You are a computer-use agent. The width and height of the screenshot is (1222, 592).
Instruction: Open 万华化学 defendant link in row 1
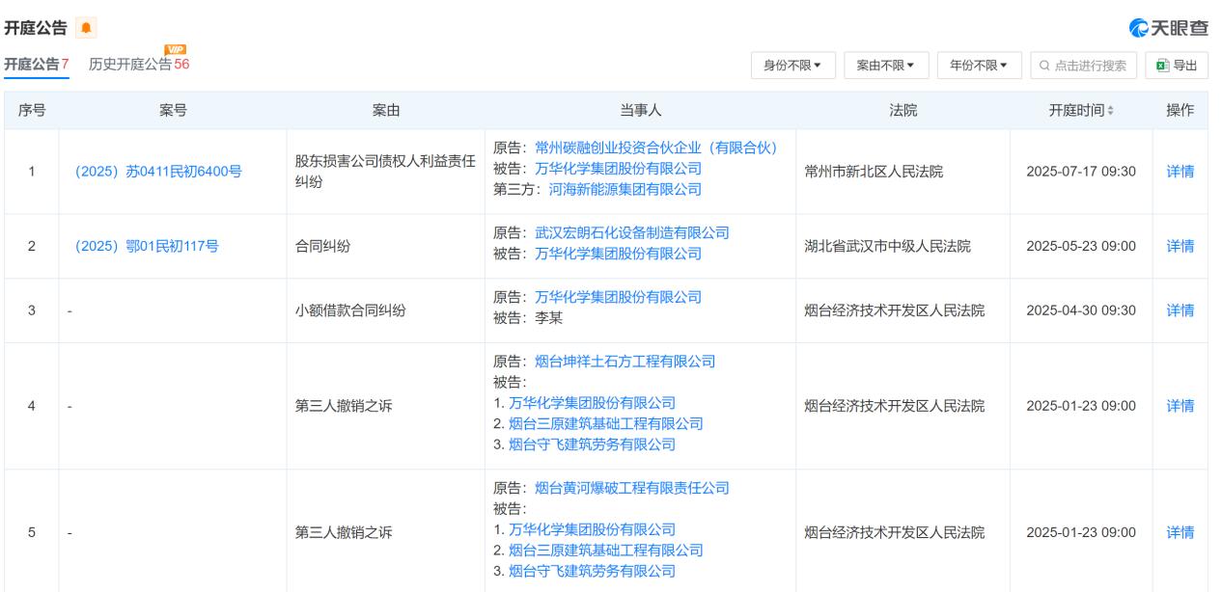point(618,169)
